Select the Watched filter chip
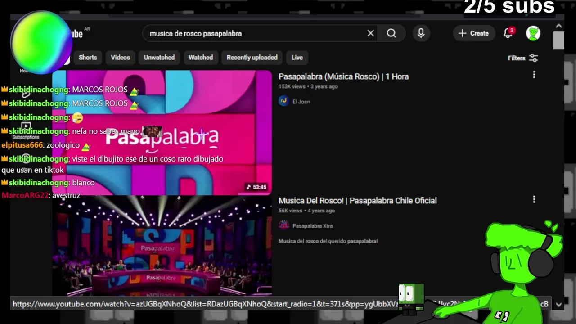 (201, 58)
